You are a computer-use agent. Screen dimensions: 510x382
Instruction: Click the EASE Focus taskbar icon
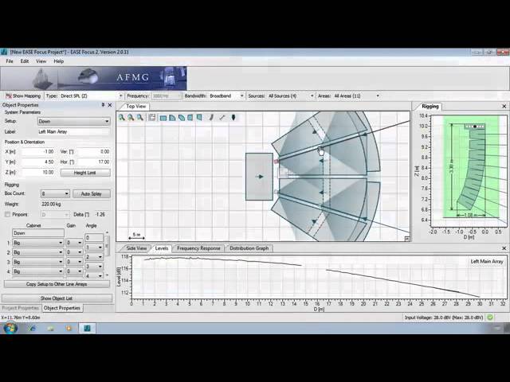point(87,329)
